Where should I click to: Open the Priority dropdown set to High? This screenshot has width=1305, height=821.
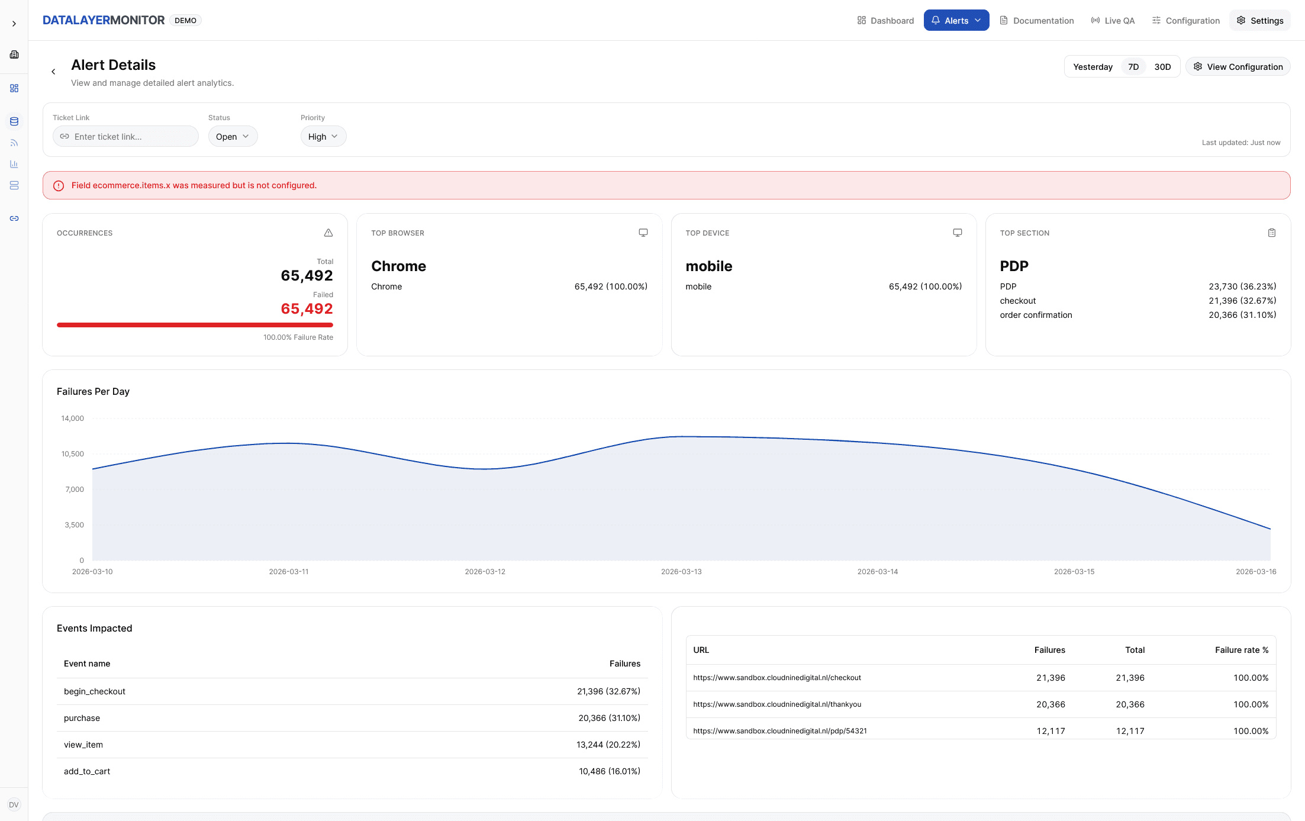pos(323,136)
